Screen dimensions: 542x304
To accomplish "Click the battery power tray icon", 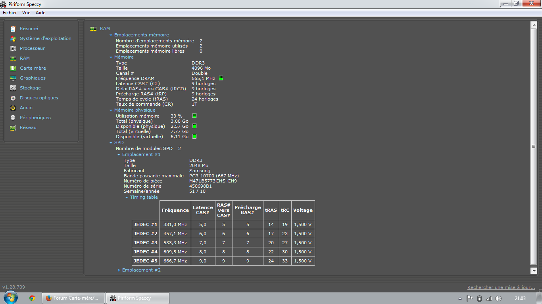I will pyautogui.click(x=479, y=298).
